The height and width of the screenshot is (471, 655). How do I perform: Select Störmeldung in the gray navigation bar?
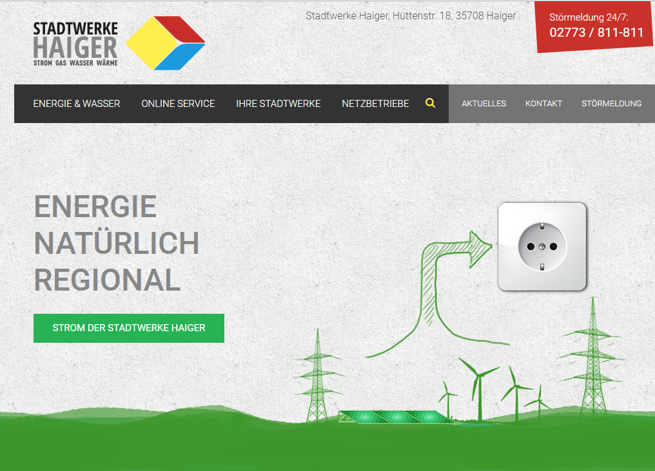(x=611, y=104)
